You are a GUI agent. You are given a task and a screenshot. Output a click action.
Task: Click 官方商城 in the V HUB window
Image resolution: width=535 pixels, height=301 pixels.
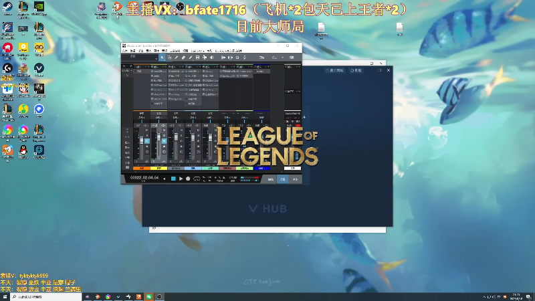click(335, 70)
